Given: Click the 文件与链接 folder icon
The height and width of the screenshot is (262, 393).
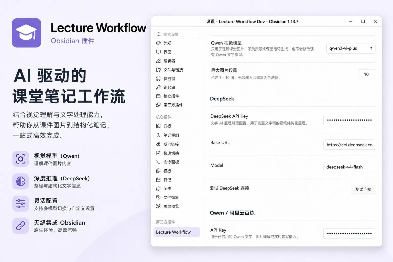Looking at the screenshot, I should (158, 70).
